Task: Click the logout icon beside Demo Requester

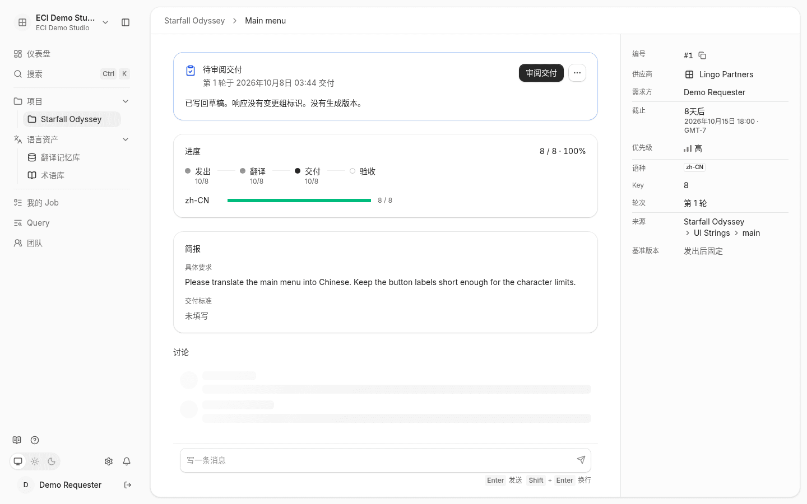Action: (x=128, y=485)
